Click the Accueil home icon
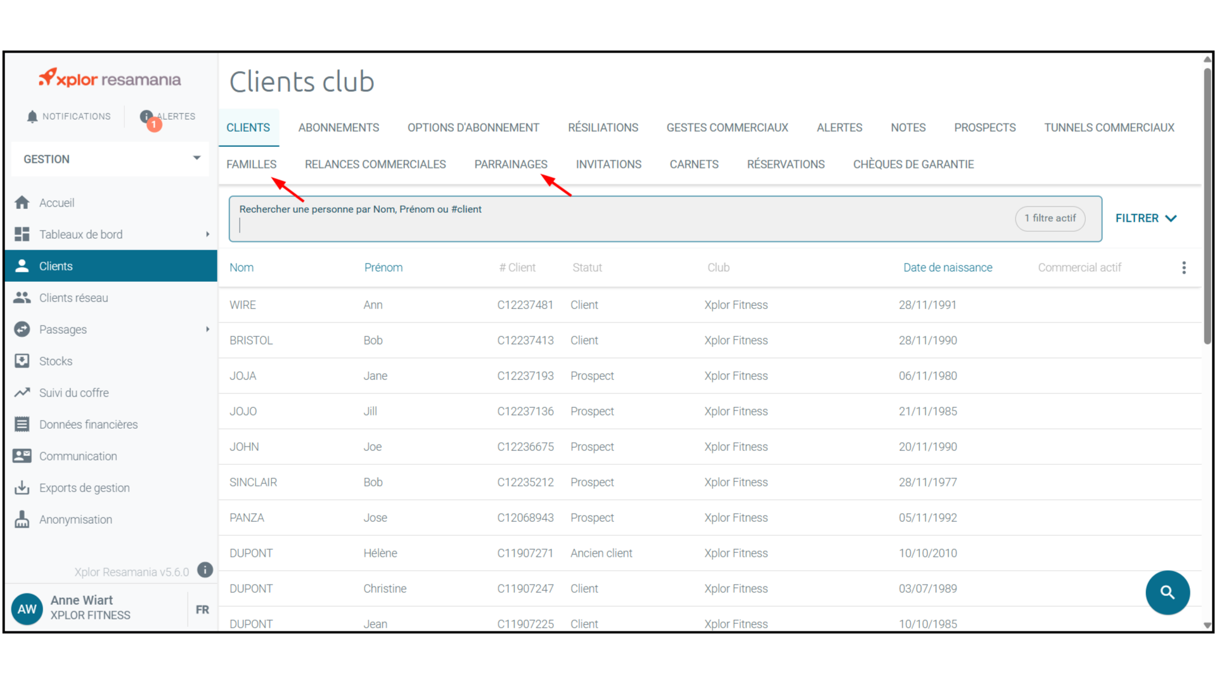 (22, 203)
